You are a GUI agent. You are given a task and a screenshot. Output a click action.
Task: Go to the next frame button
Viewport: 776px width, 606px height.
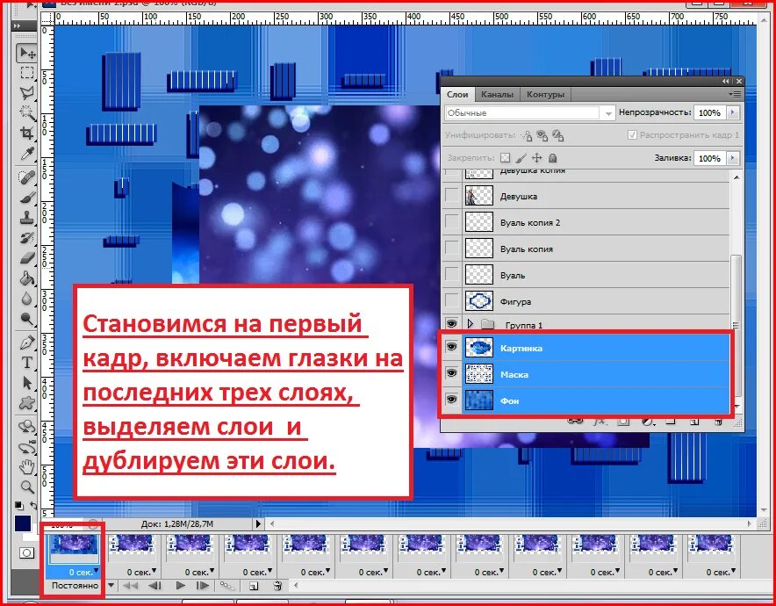tap(203, 586)
